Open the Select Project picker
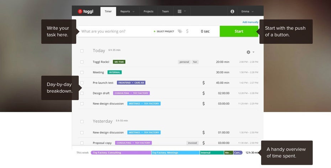The image size is (331, 168). [164, 31]
